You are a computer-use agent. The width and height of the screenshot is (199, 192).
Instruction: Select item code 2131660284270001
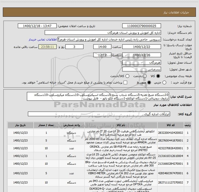click(171, 164)
